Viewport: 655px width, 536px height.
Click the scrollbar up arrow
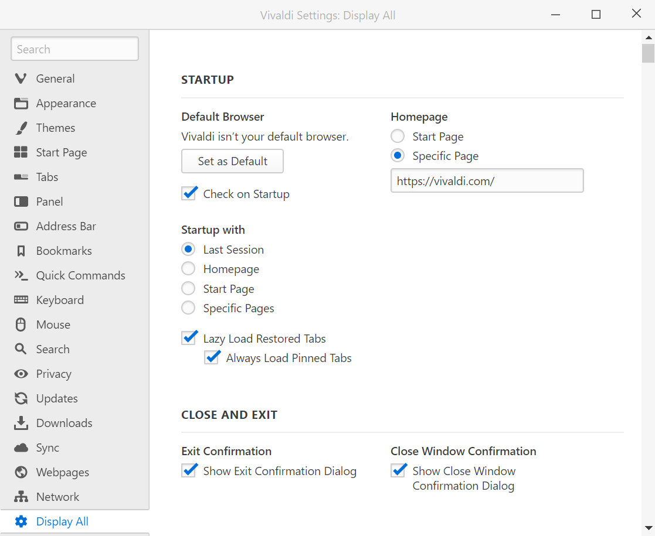(649, 37)
